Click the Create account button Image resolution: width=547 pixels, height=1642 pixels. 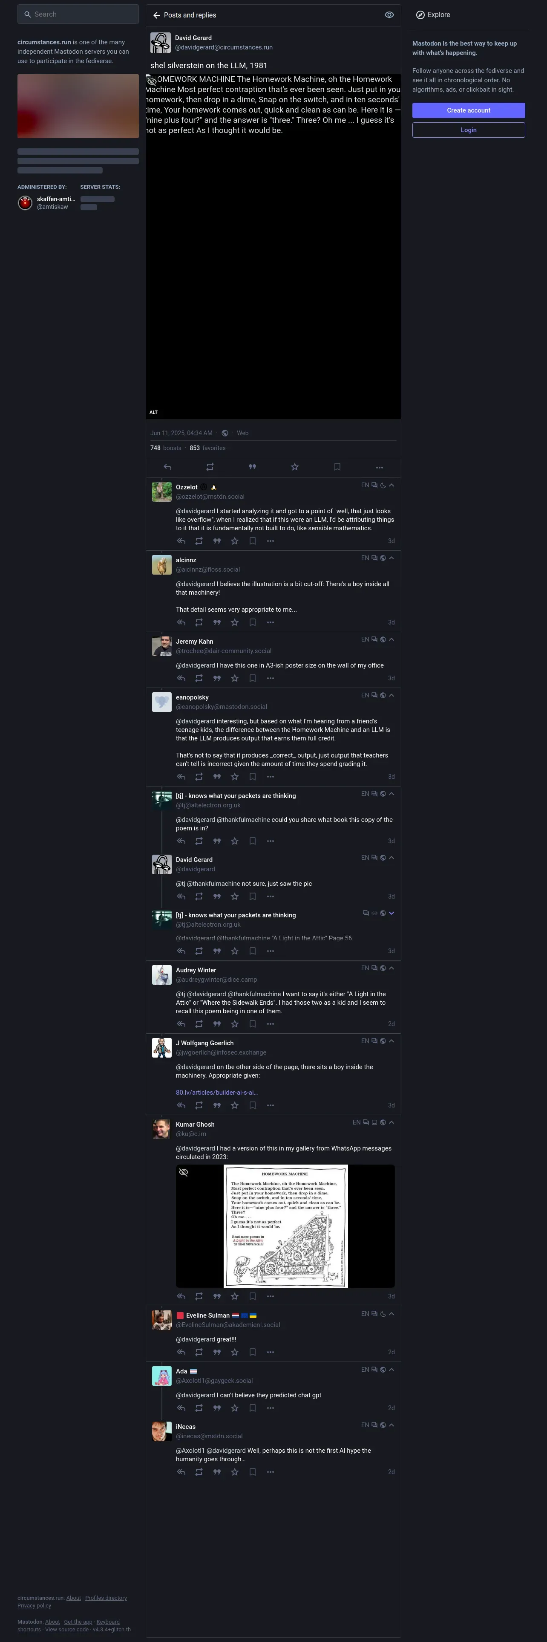point(469,110)
